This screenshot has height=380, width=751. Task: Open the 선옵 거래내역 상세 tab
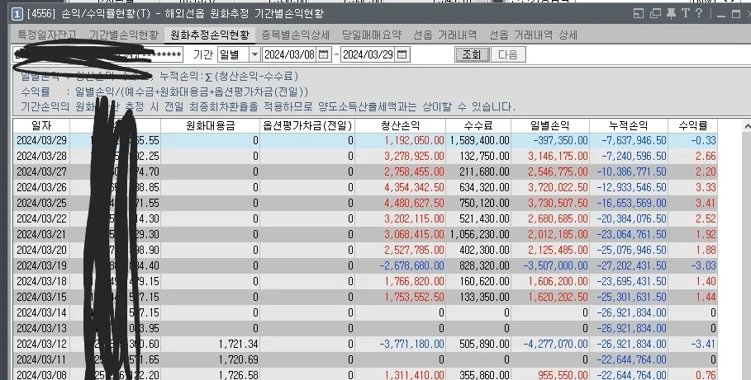coord(533,35)
